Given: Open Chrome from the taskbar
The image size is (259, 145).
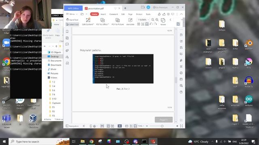Looking at the screenshot, I should click(91, 141).
